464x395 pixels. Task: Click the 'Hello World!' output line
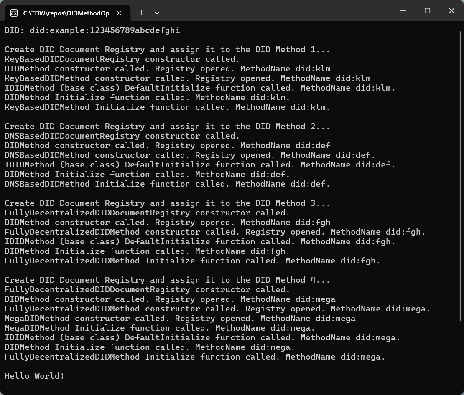pos(34,376)
